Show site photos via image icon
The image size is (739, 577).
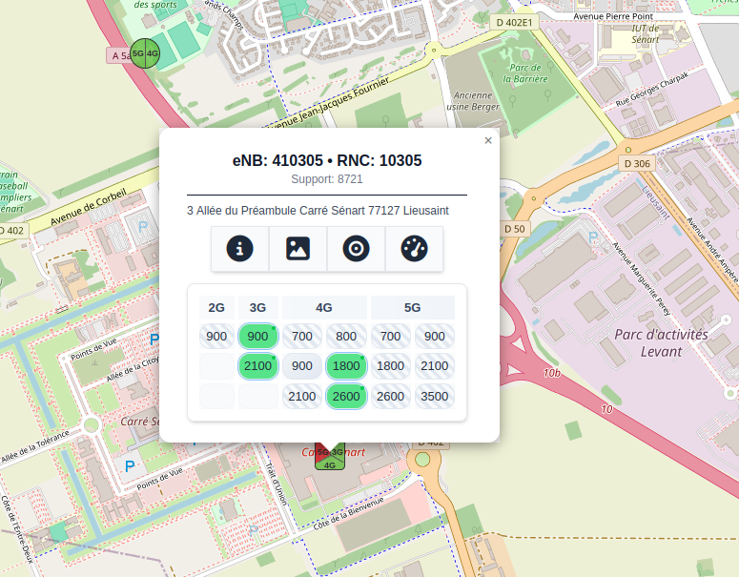[x=298, y=249]
